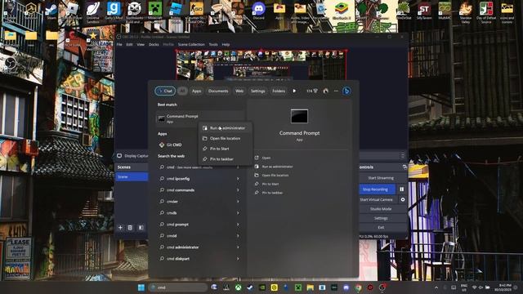Click the 'cmd prompt' web search suggestion
The width and height of the screenshot is (523, 294).
click(177, 225)
